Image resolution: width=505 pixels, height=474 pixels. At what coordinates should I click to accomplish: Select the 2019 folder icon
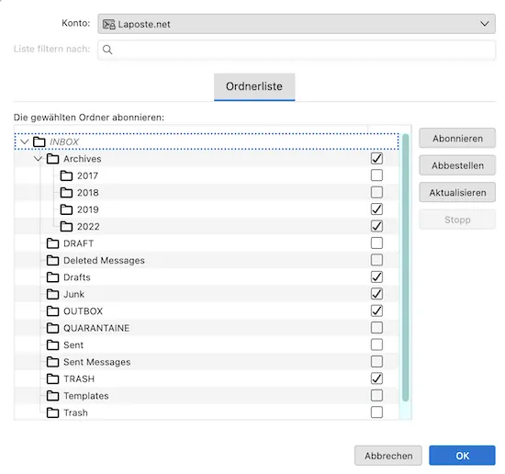66,209
